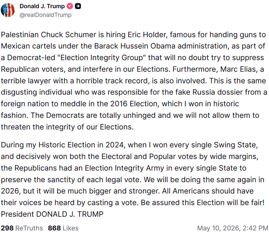Image resolution: width=269 pixels, height=237 pixels.
Task: Click the 'Election Integrity Army' phrase
Action: tap(124, 168)
